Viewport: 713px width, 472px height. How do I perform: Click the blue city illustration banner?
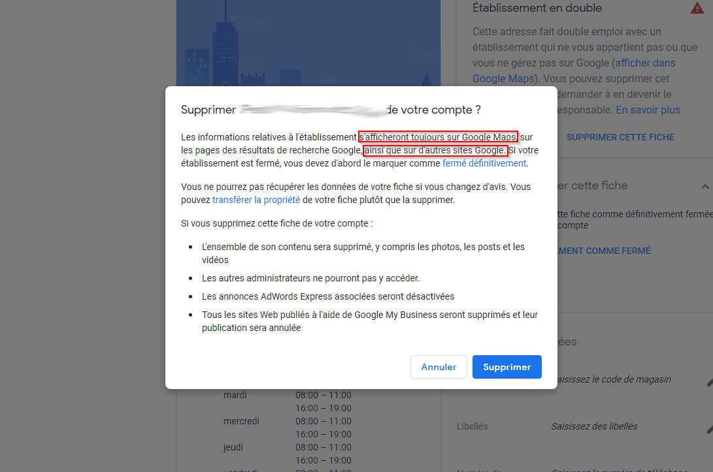click(308, 42)
